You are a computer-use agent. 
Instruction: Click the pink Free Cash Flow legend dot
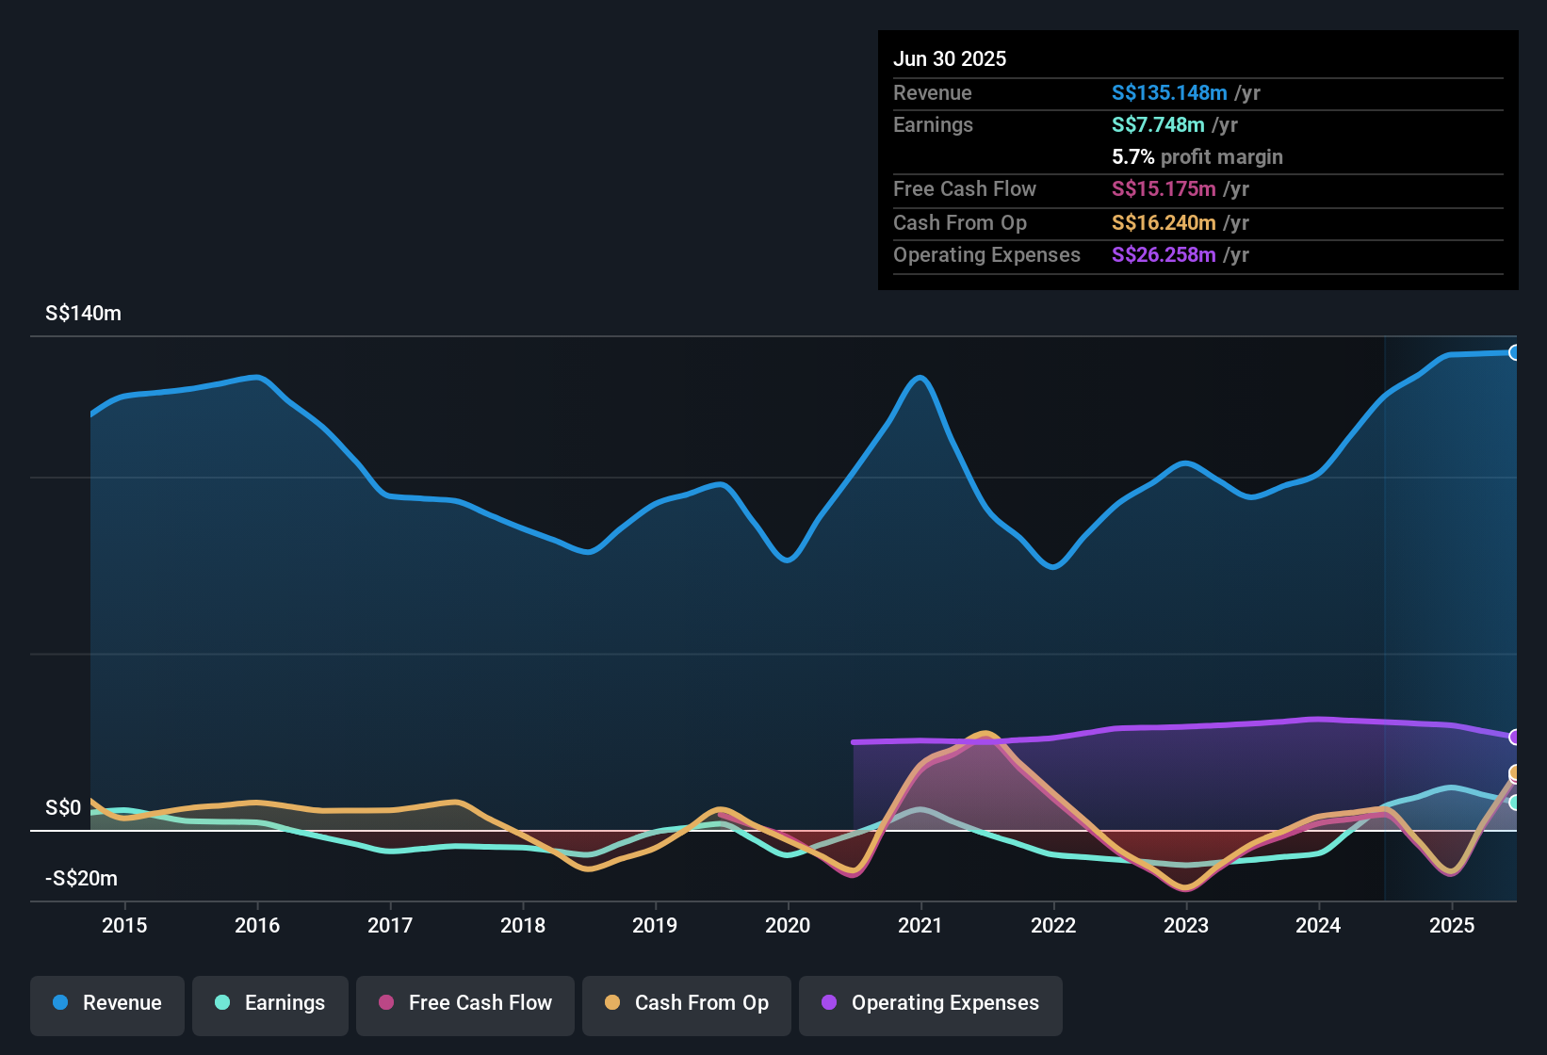(x=385, y=1003)
